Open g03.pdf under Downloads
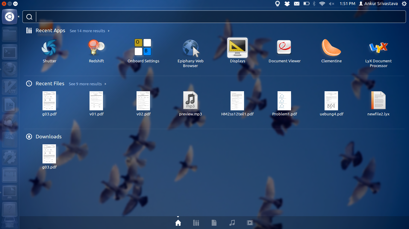The width and height of the screenshot is (409, 229). point(49,154)
